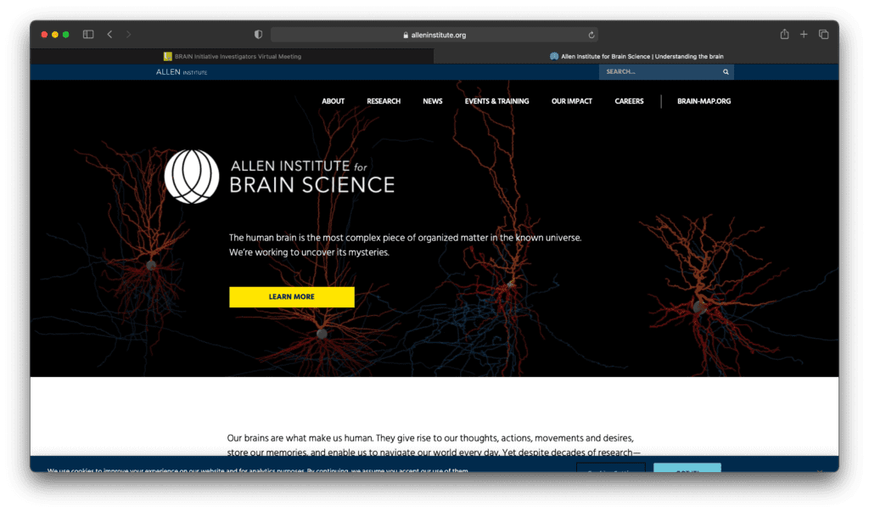Image resolution: width=869 pixels, height=512 pixels.
Task: Visit the Careers page
Action: [x=629, y=102]
